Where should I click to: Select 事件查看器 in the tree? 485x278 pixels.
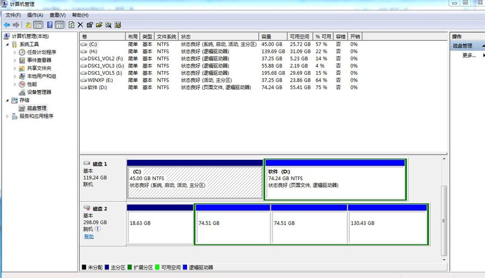[x=39, y=60]
